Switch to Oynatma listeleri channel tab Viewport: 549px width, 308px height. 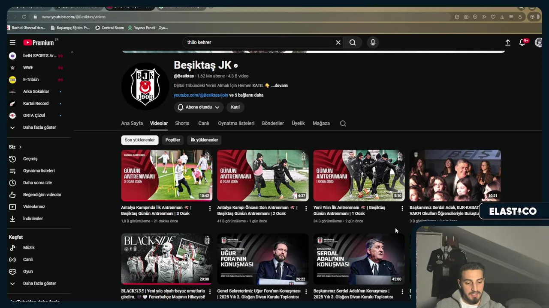[236, 123]
